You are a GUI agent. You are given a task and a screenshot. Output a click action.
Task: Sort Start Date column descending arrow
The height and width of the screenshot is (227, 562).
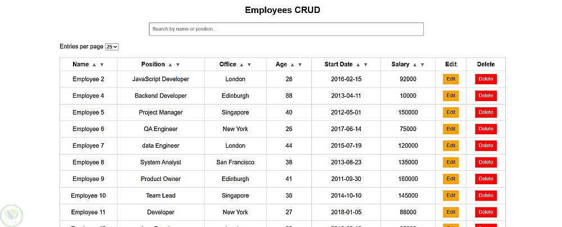(x=365, y=65)
